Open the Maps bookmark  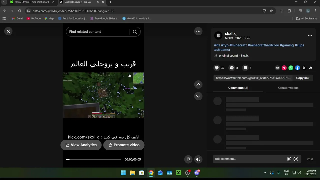pos(49,18)
